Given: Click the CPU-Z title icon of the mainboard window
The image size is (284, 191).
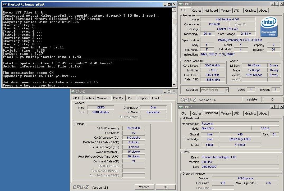Looking at the screenshot, I should pyautogui.click(x=181, y=107).
